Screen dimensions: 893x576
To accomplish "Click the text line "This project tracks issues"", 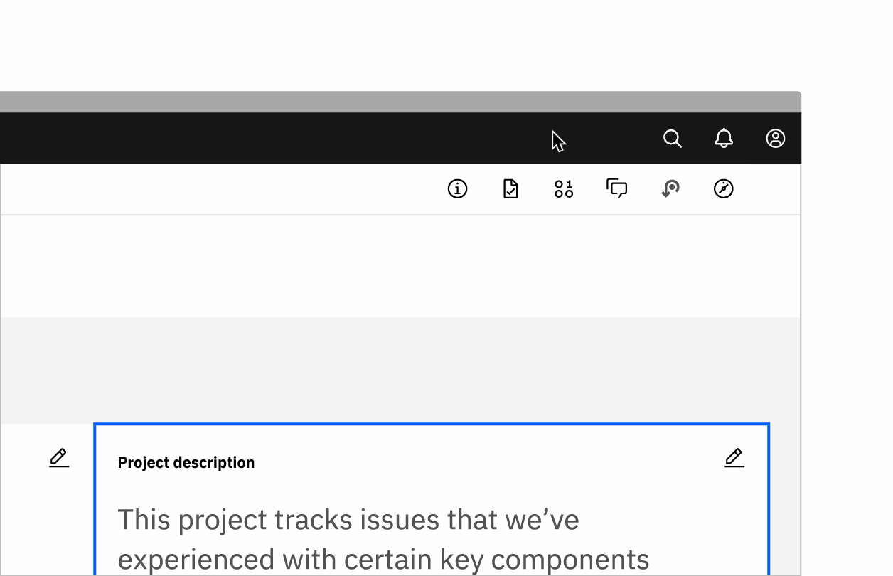I will [348, 520].
